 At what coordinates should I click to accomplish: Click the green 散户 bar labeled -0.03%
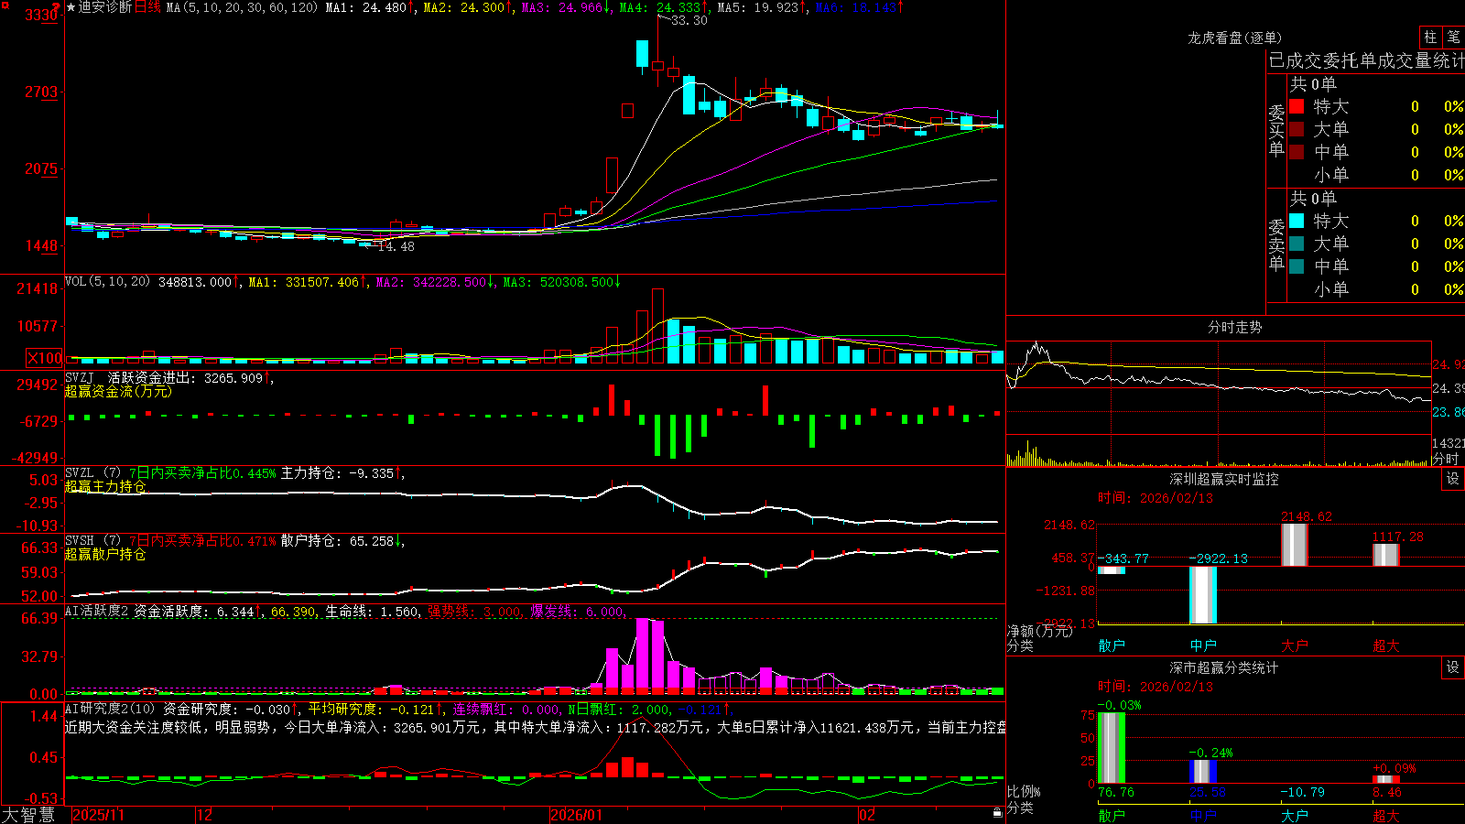(x=1112, y=748)
